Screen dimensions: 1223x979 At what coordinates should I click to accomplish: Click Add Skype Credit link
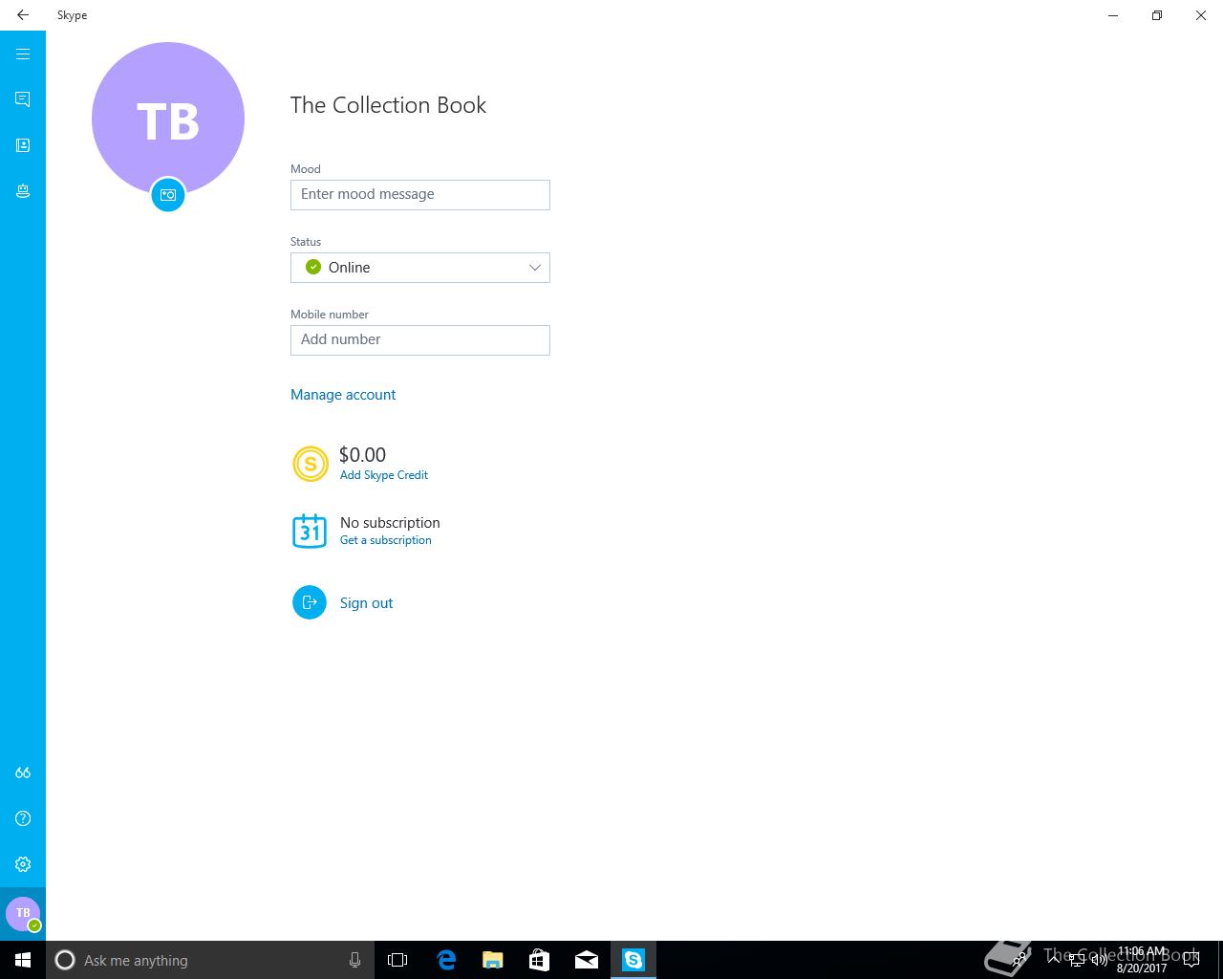[384, 475]
